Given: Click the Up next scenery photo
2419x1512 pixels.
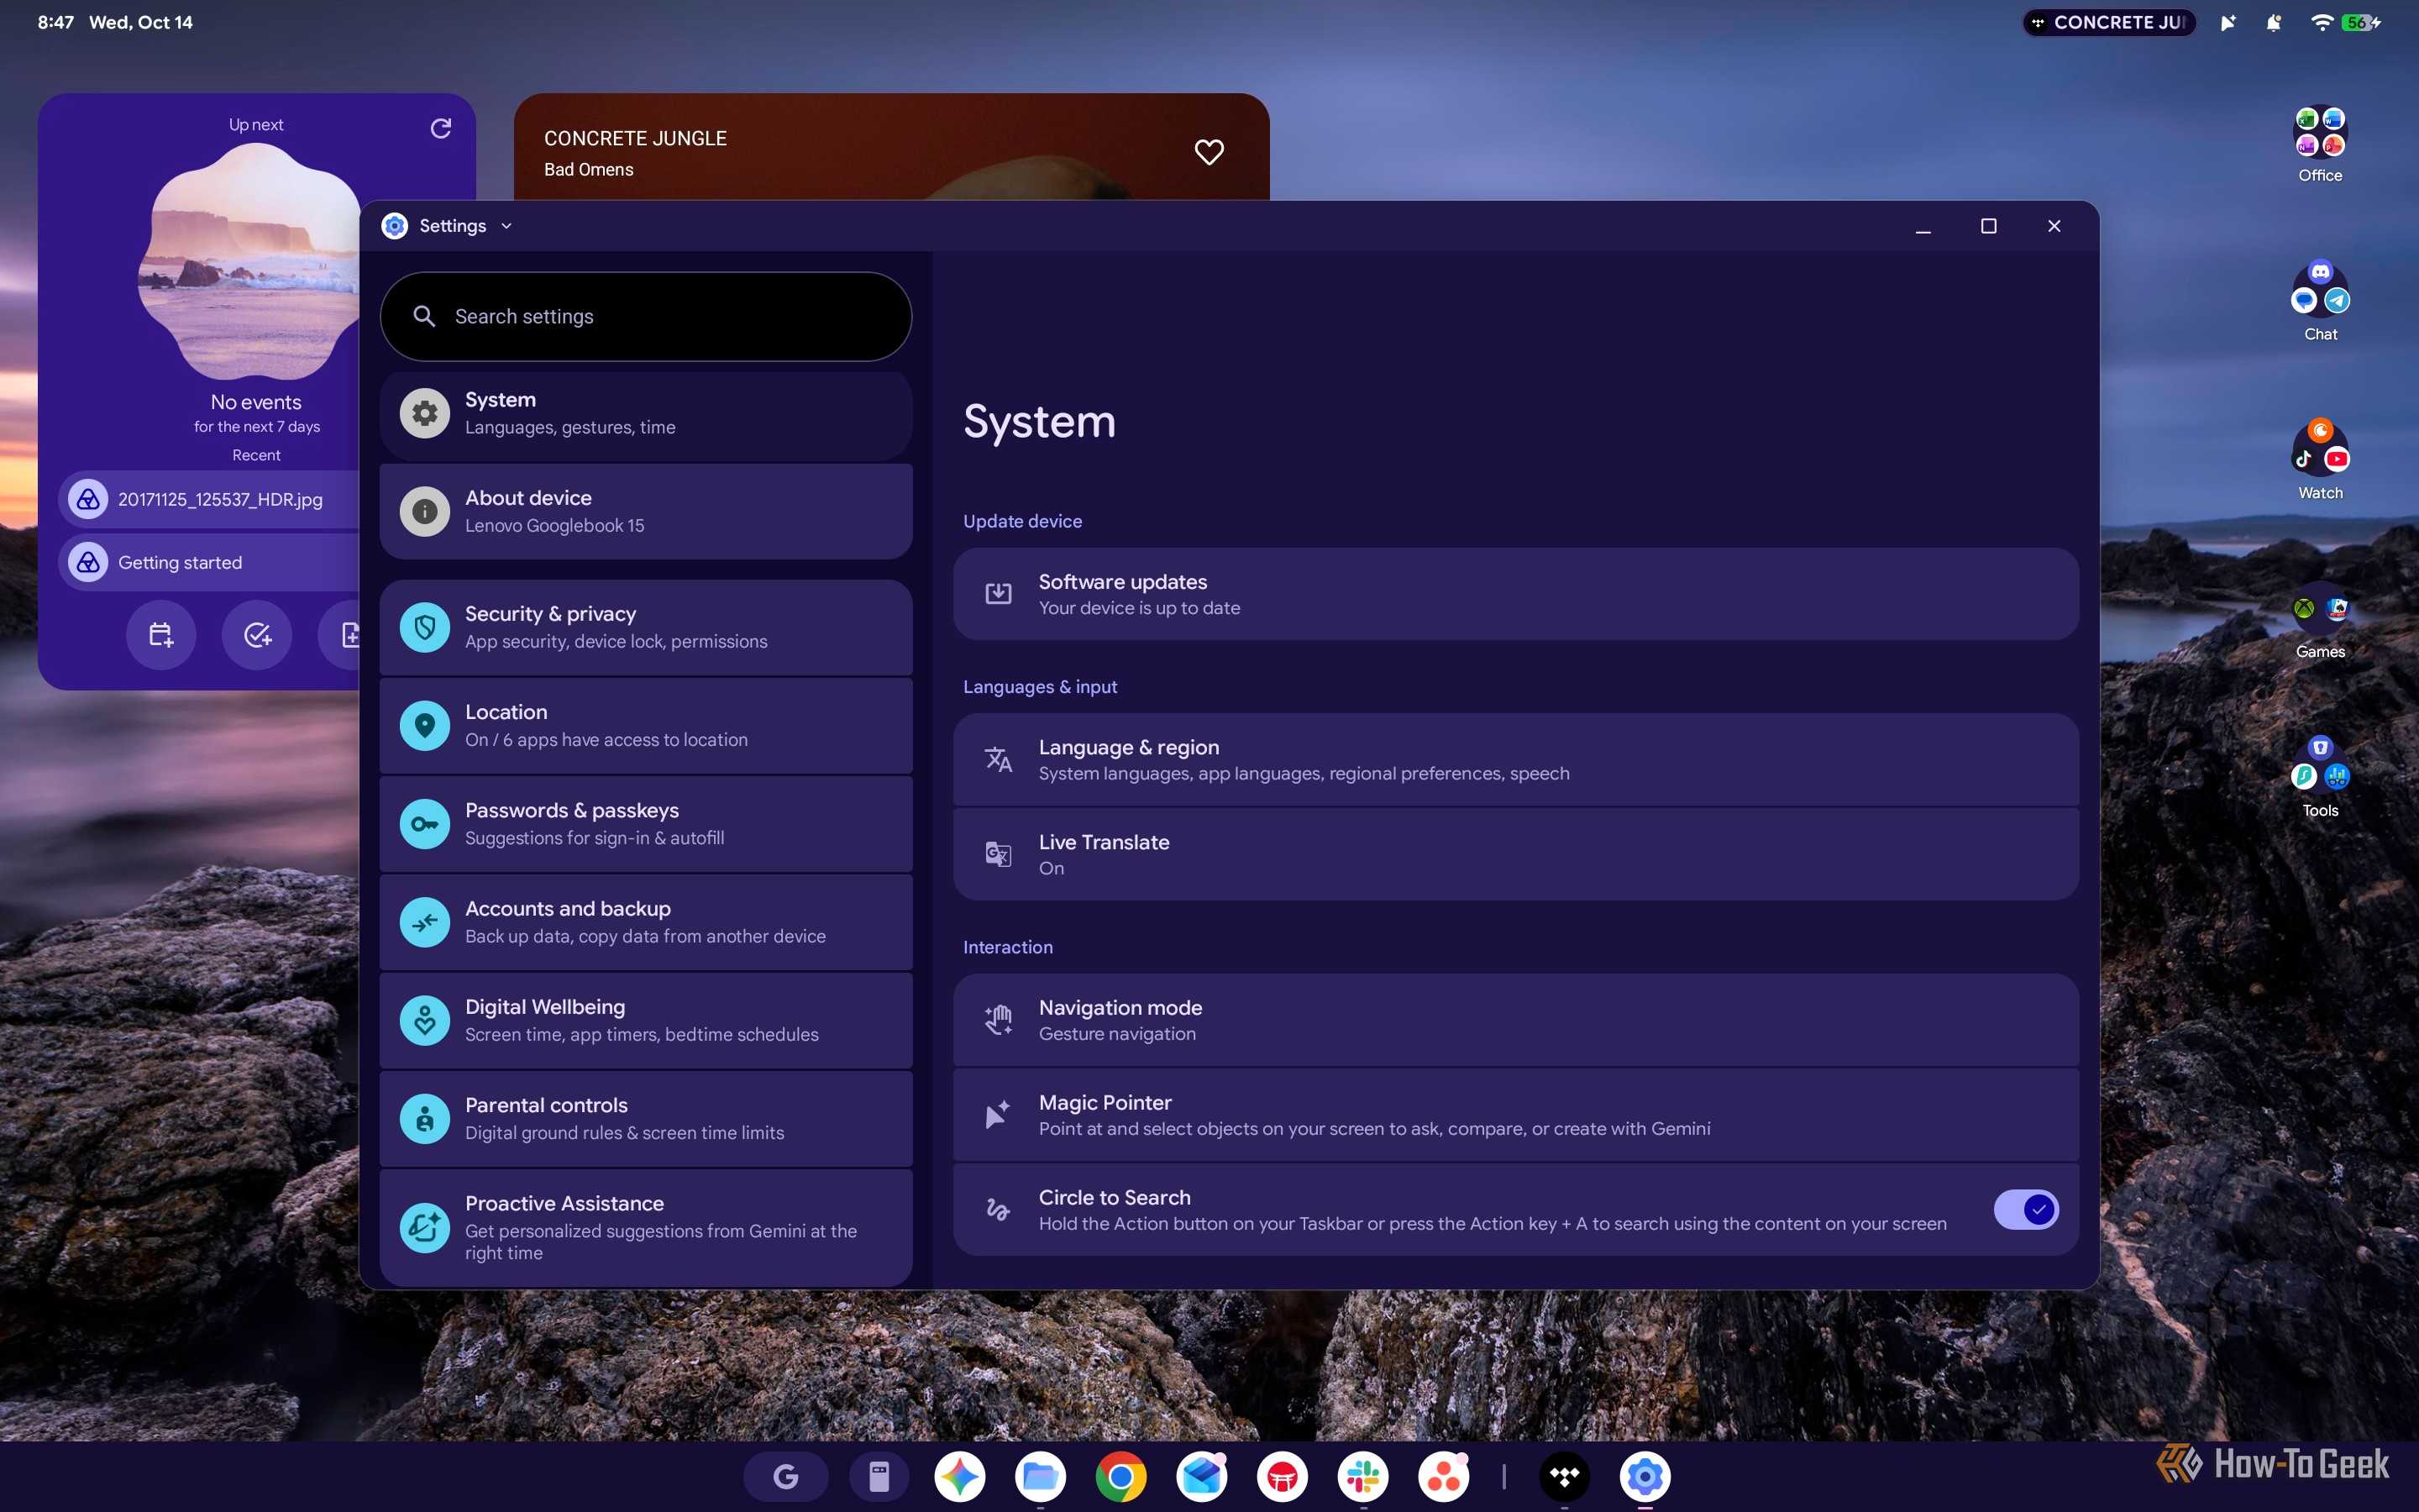Looking at the screenshot, I should tap(250, 262).
